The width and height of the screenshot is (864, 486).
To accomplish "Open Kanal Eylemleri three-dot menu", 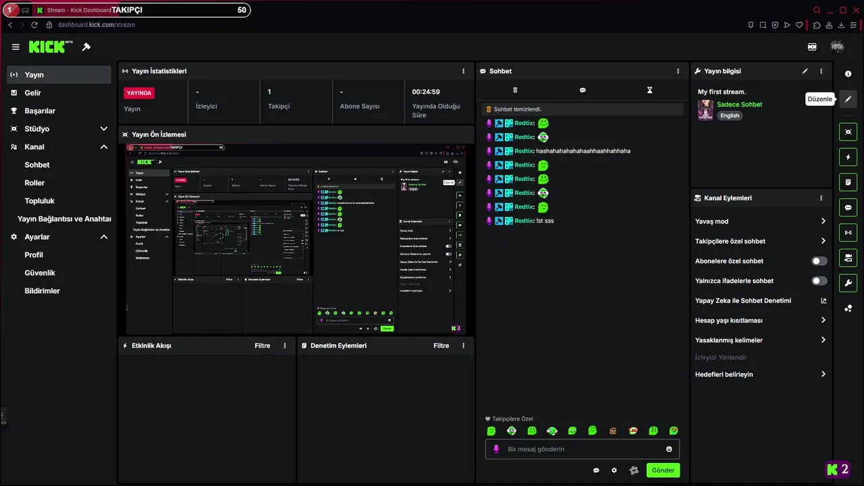I will [x=821, y=198].
